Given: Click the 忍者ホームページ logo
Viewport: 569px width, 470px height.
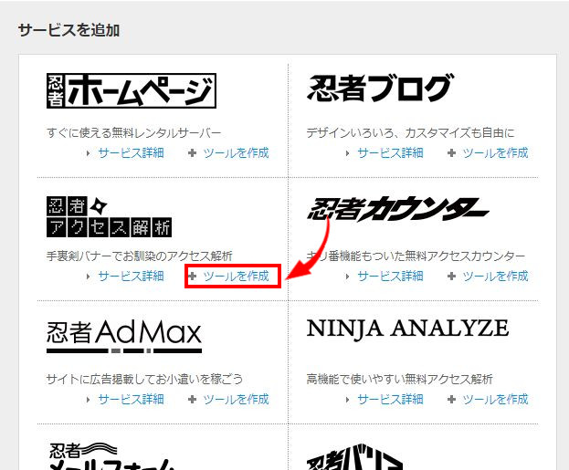Looking at the screenshot, I should pyautogui.click(x=132, y=90).
